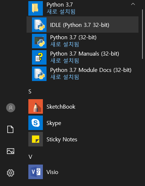The image size is (145, 186).
Task: Select "Python 3.7 Manuals (32-bit)" label
Action: (85, 54)
